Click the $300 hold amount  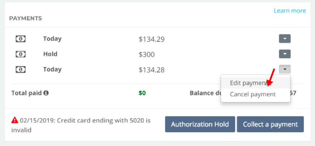coord(147,55)
